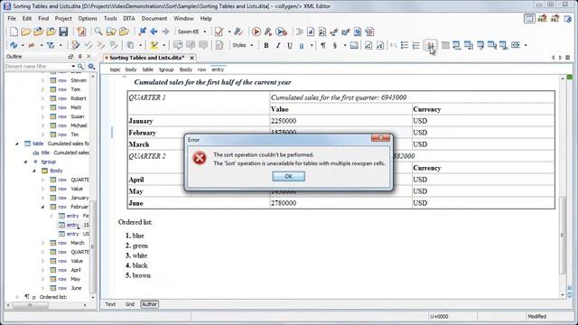Click the Sort toolbar icon
Viewport: 578px width, 325px height.
pos(430,45)
